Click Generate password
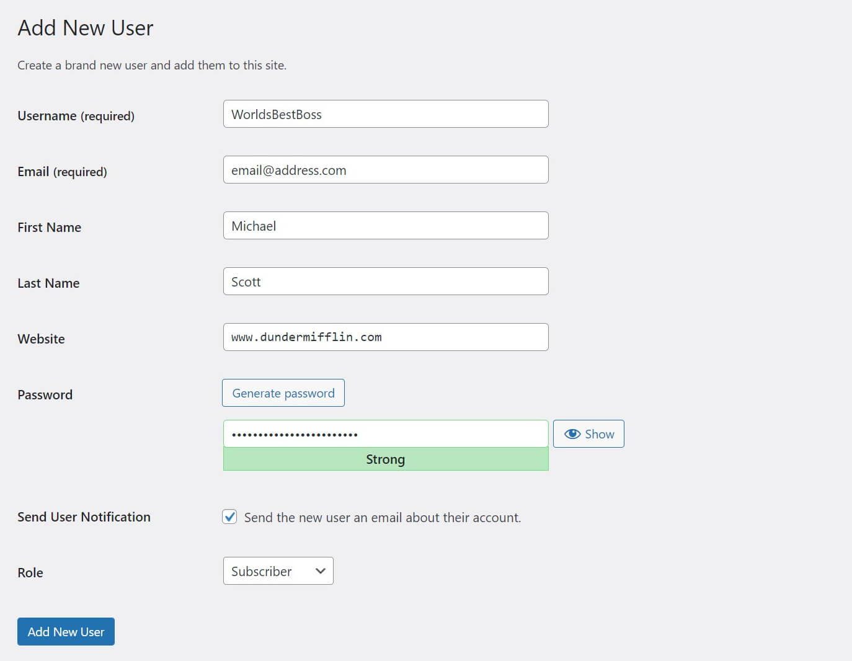 click(283, 393)
